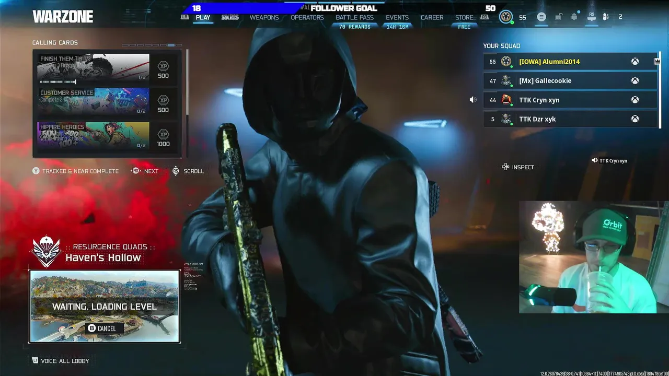This screenshot has width=669, height=376.
Task: Select the Hipfire Heroics calling card
Action: coord(93,135)
